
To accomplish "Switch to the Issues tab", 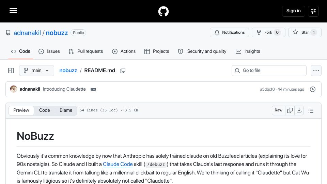I will (x=49, y=51).
